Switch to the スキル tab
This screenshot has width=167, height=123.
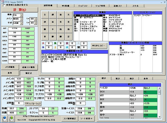[x=136, y=6]
